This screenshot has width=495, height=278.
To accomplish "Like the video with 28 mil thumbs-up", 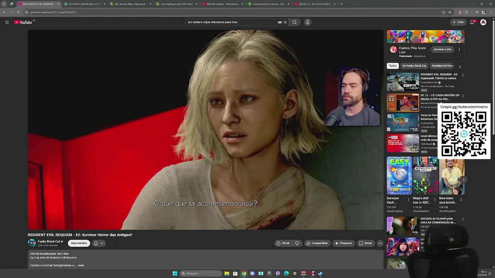I will [283, 243].
